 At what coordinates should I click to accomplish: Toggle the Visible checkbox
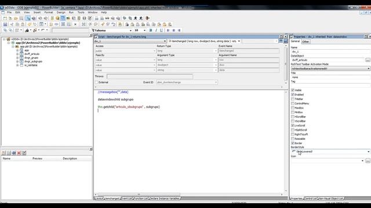(293, 90)
